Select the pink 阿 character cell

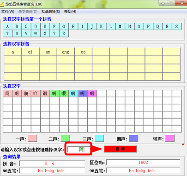[7, 94]
